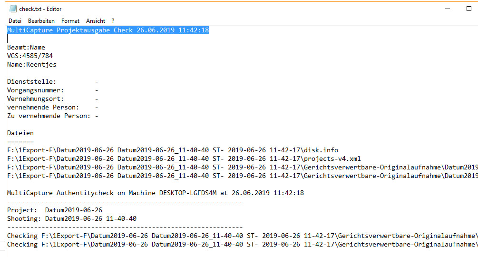
Task: Click the 'MultiCapture Authentitycheck on Machine' line
Action: 156,193
